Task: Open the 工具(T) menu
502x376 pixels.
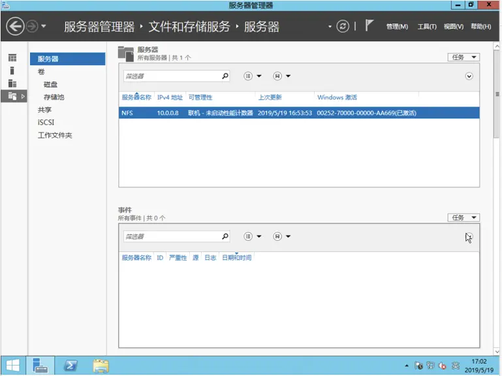Action: tap(427, 27)
